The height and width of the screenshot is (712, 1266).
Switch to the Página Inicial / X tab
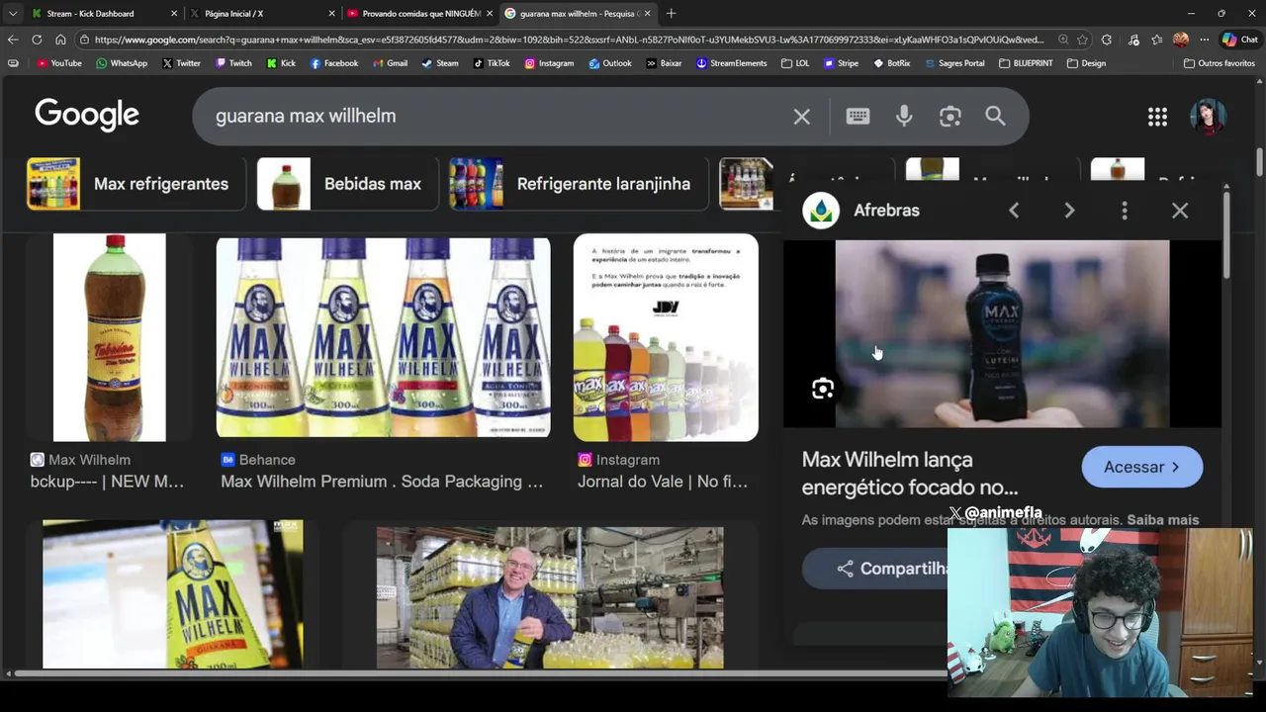pos(262,14)
